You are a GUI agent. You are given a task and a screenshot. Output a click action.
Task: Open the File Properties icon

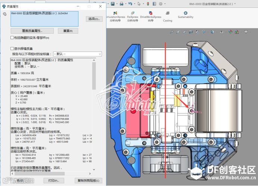coord(154,4)
